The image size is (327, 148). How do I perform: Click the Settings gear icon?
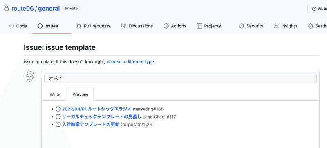(311, 26)
